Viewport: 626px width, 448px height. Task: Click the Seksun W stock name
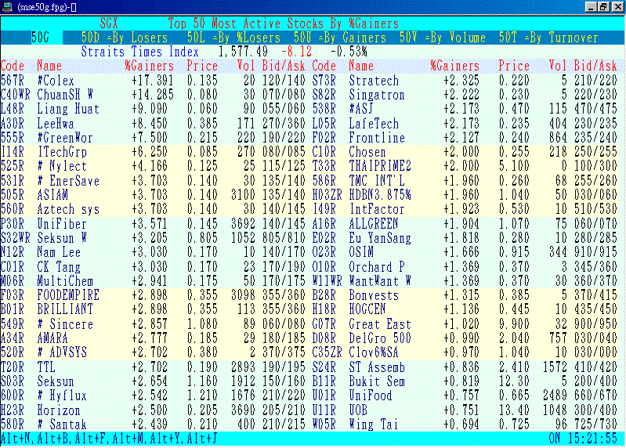(62, 238)
